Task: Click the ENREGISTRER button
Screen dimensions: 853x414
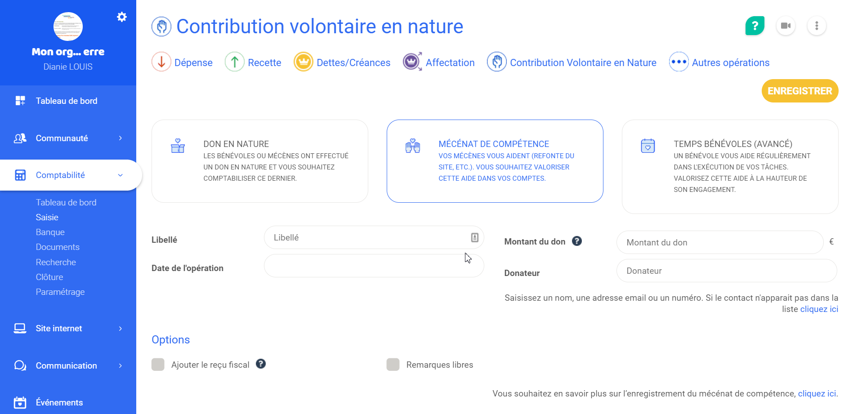Action: (x=799, y=91)
